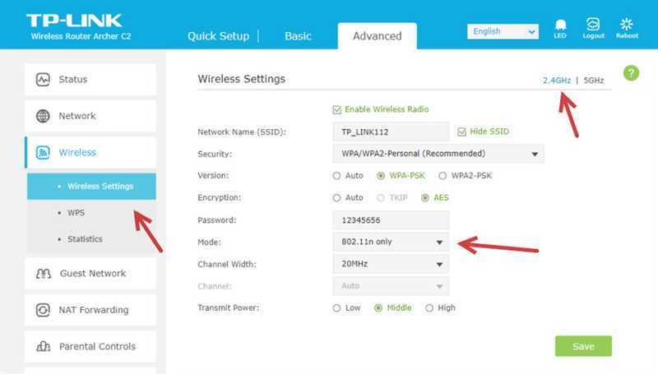Click the "Wireless Router Archer C2" text

pyautogui.click(x=81, y=36)
